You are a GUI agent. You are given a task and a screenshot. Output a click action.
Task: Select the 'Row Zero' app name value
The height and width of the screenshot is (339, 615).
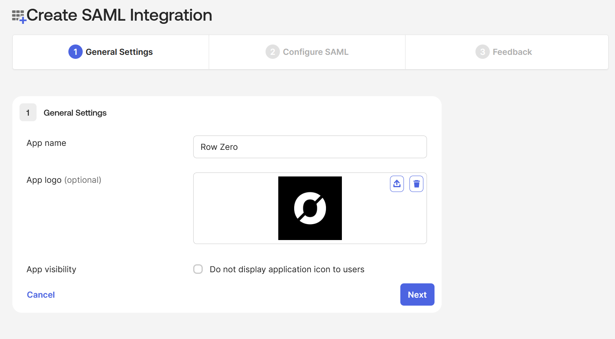(219, 147)
